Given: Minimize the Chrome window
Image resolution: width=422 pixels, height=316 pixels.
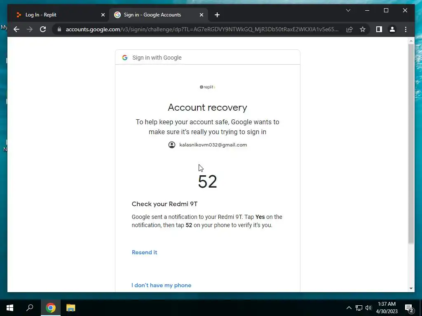Looking at the screenshot, I should [367, 10].
